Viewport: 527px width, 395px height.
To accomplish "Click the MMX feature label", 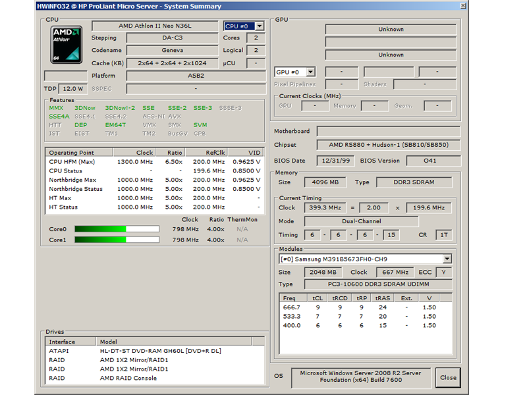I will pyautogui.click(x=56, y=108).
